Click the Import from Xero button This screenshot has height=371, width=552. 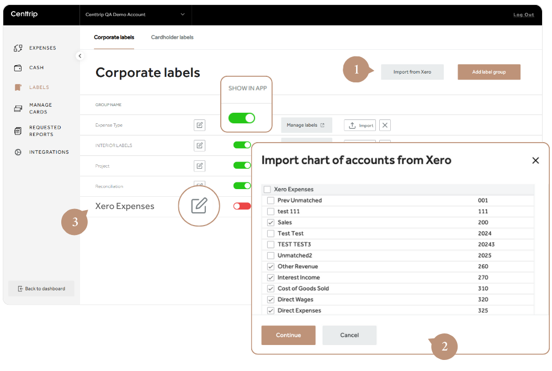click(412, 72)
